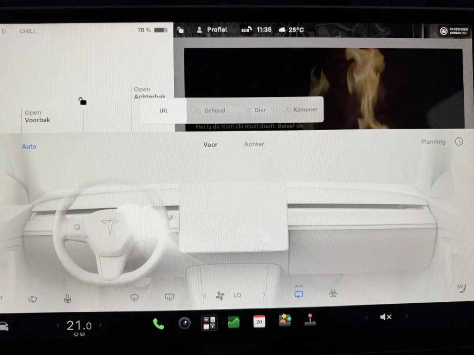The image size is (474, 355).
Task: Toggle rear window defrost
Action: point(169,297)
